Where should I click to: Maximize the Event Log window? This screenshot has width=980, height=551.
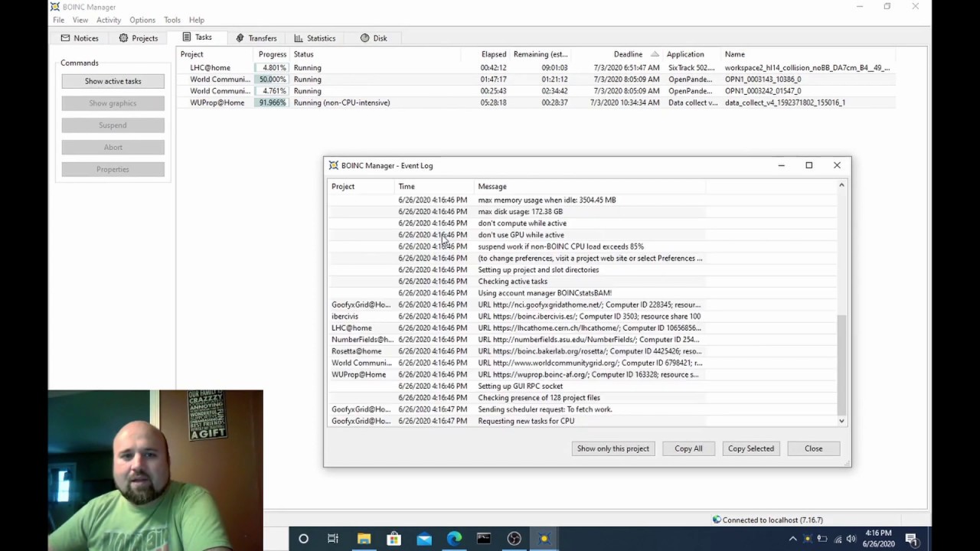pos(808,165)
